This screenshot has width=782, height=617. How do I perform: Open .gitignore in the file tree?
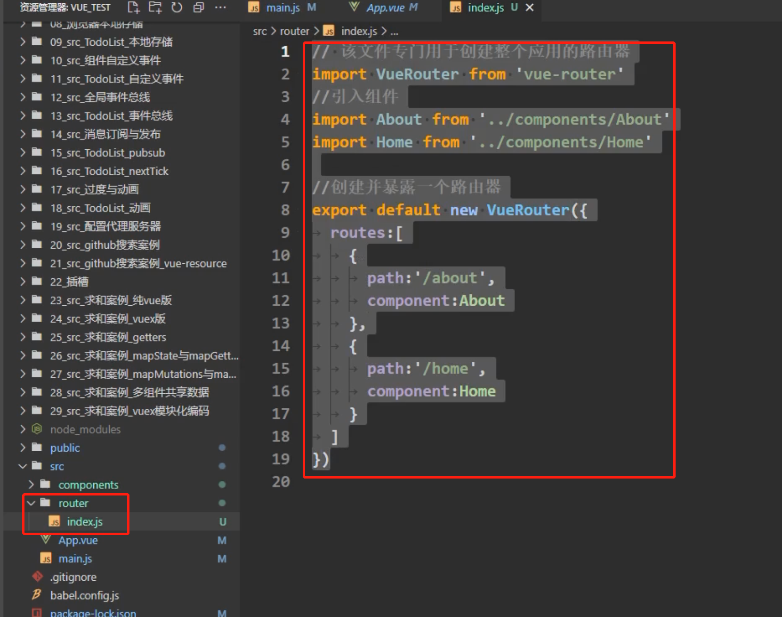(73, 577)
